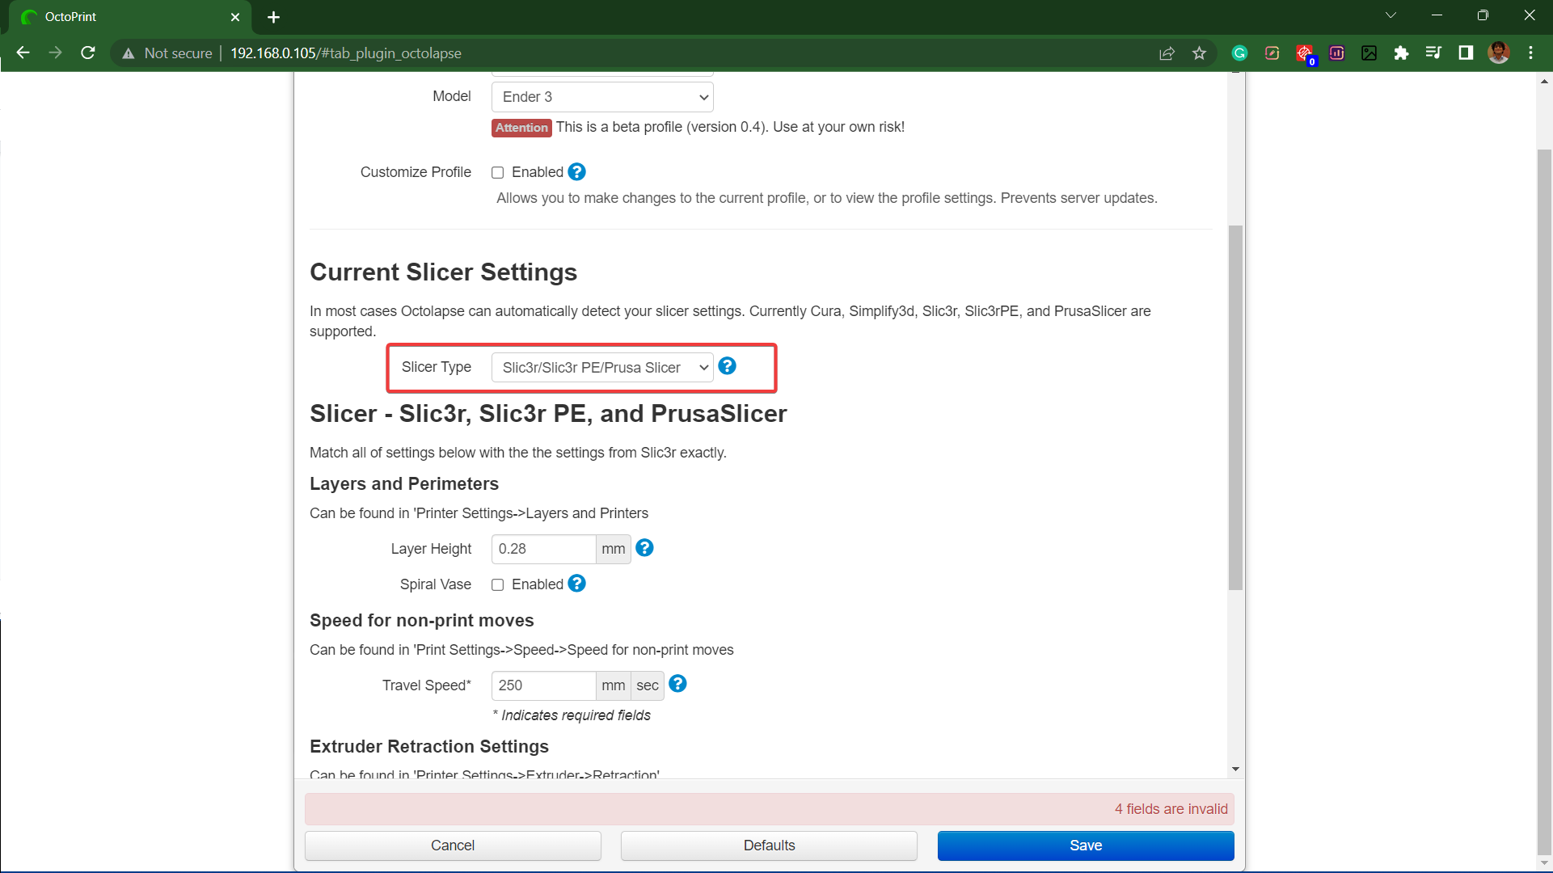1553x873 pixels.
Task: Open help icon for Spiral Vase
Action: [576, 584]
